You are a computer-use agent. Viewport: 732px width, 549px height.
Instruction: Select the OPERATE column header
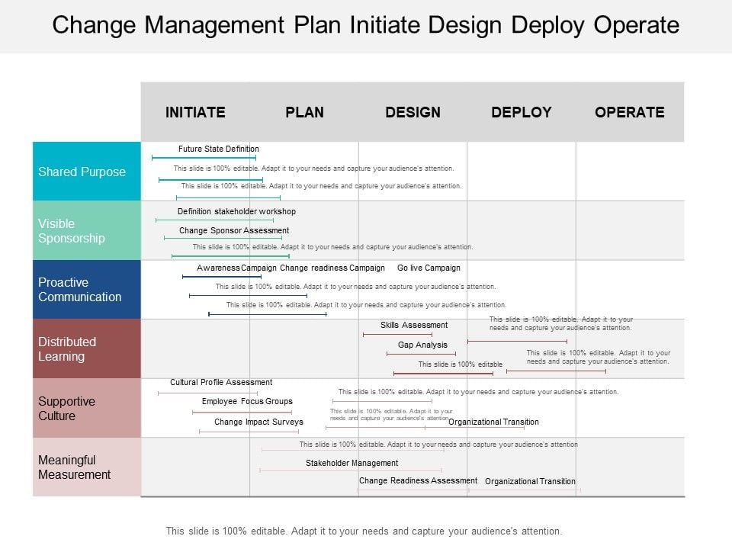629,112
